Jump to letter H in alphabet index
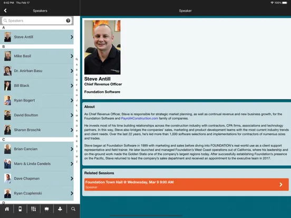Image resolution: width=291 pixels, height=218 pixels. [x=76, y=95]
